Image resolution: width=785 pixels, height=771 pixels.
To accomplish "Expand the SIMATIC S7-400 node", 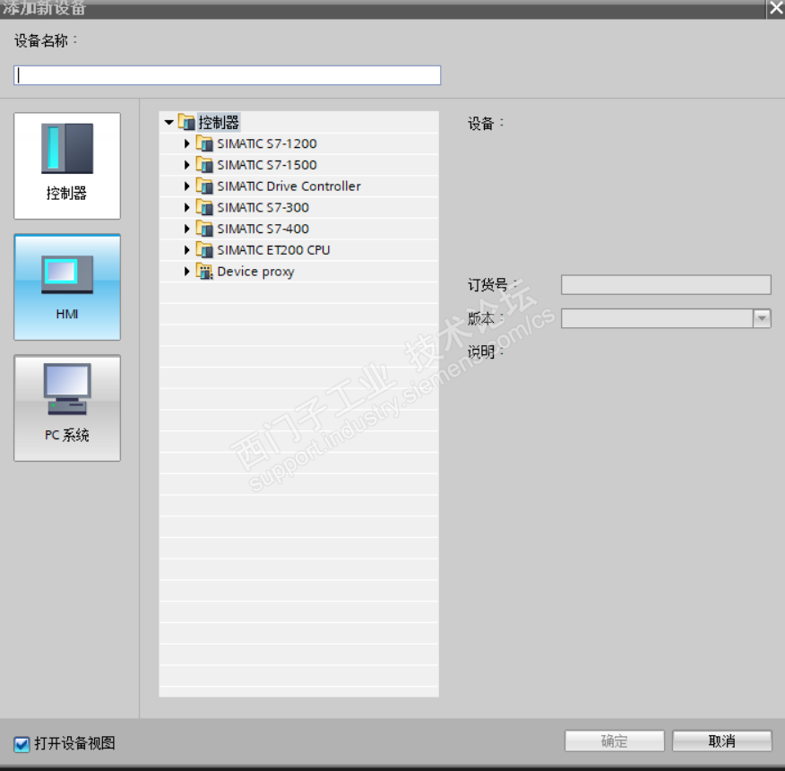I will point(186,229).
